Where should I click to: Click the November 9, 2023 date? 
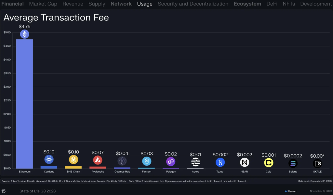click(x=321, y=191)
